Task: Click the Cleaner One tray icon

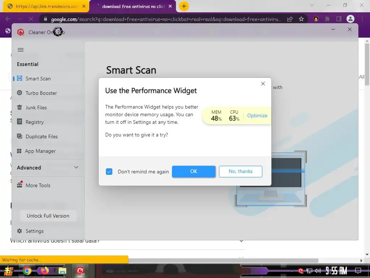Action: tap(301, 271)
